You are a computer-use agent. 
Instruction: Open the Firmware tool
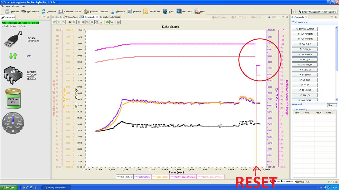[x=134, y=12]
